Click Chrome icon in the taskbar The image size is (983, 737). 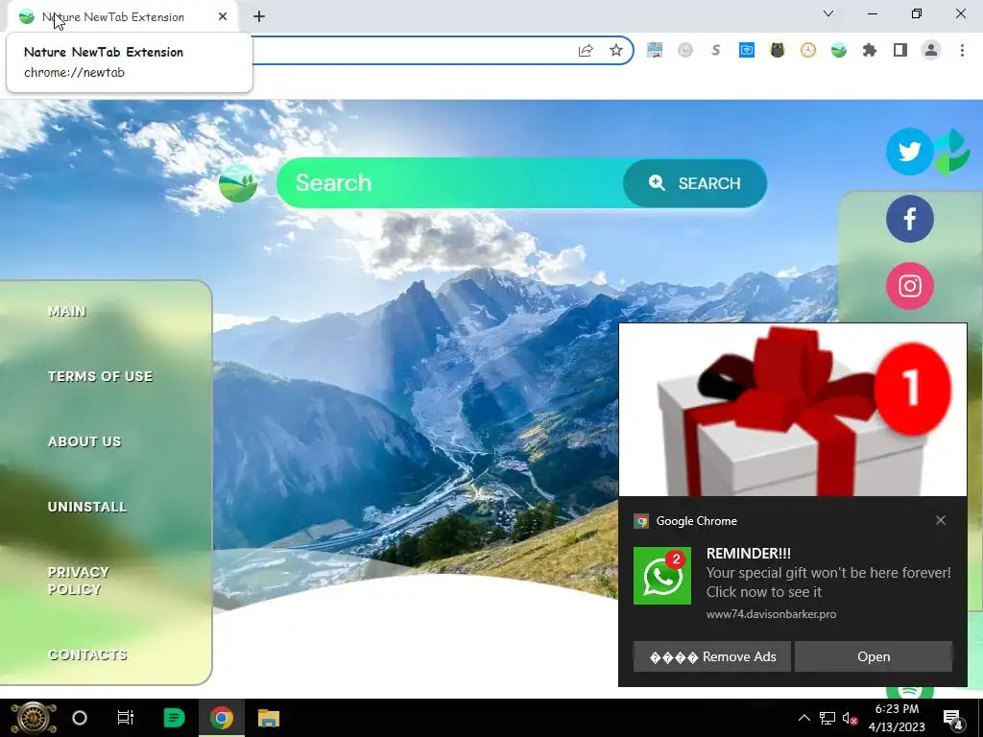222,718
